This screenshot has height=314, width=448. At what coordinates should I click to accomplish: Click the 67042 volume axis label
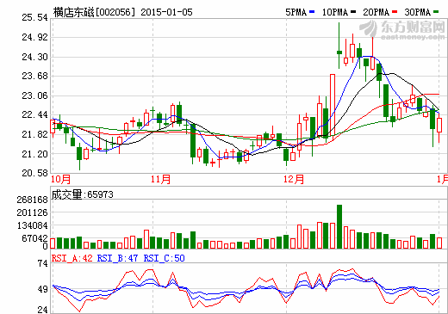(x=34, y=238)
